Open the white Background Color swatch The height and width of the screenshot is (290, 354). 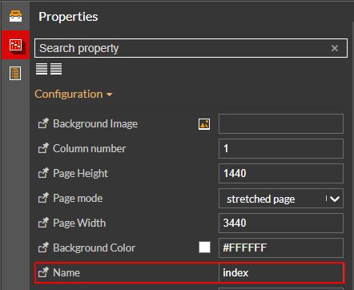pyautogui.click(x=204, y=248)
